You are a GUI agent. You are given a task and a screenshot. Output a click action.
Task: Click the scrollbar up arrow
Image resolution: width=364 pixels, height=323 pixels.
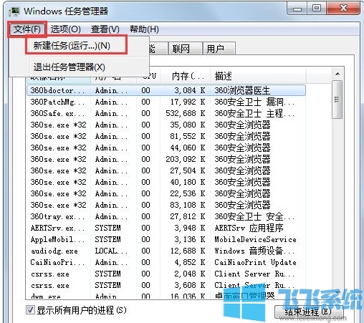(337, 74)
